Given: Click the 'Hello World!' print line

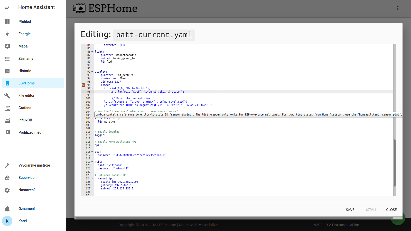Looking at the screenshot, I should click(x=127, y=88).
